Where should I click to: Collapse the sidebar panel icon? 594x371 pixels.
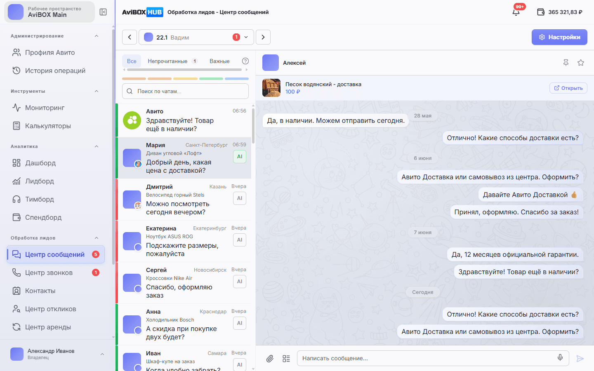pos(103,12)
